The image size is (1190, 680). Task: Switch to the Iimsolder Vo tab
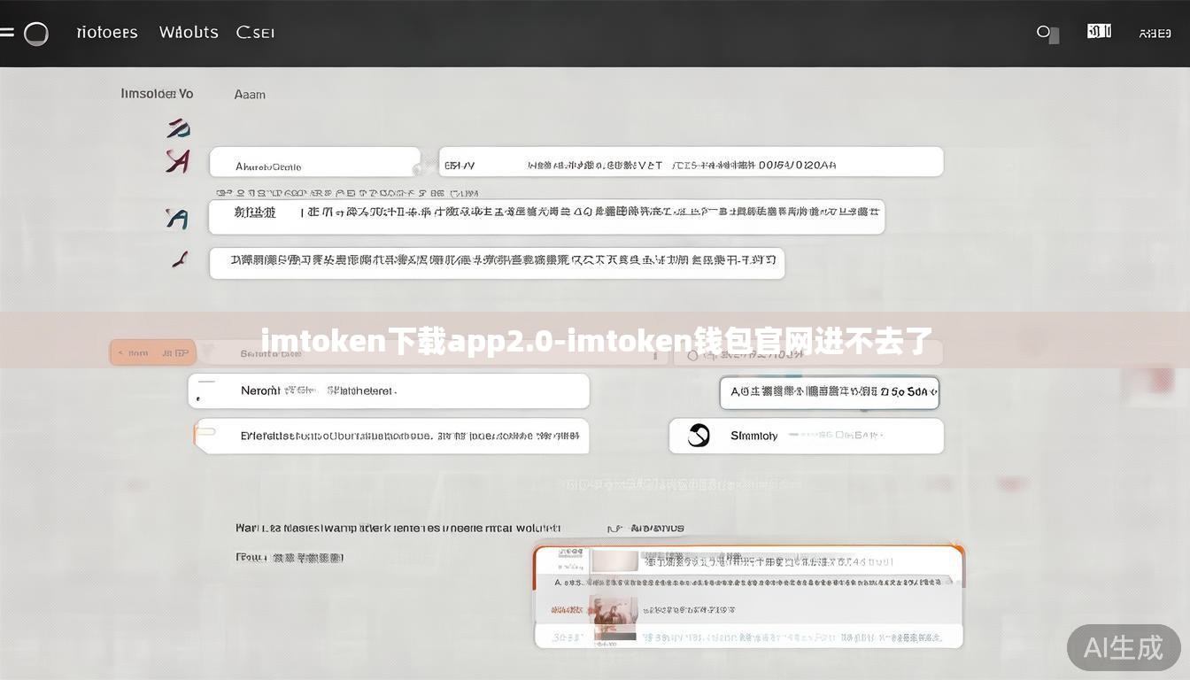click(157, 94)
